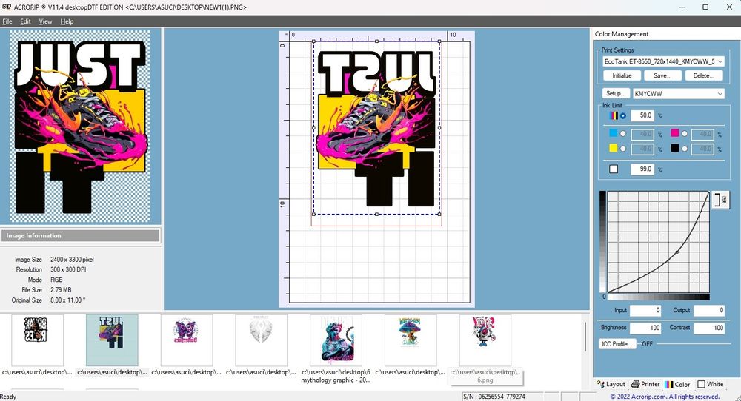Open the ICC Profile... dialog
Screen dimensions: 741x401
[x=617, y=344]
